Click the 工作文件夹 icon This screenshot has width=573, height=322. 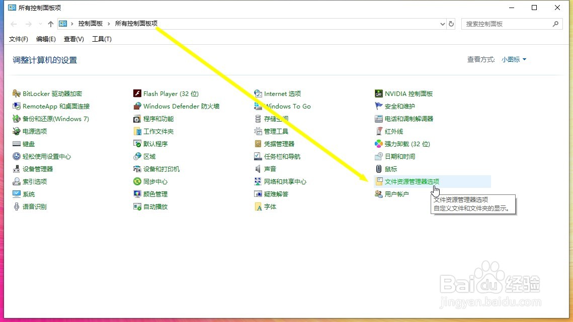click(137, 131)
